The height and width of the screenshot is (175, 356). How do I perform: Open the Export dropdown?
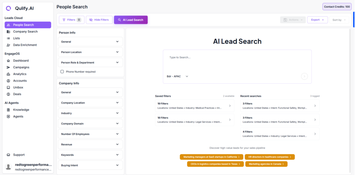317,20
